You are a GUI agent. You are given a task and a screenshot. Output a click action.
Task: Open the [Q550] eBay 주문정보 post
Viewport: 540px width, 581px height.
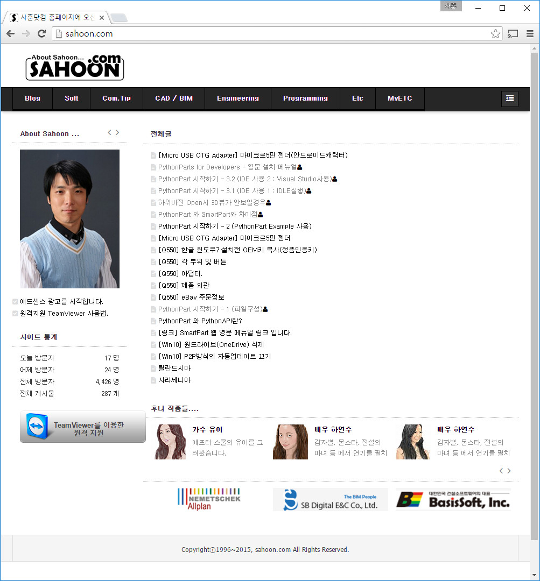pos(191,297)
